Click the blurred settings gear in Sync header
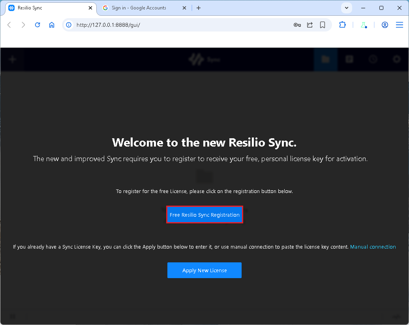 [397, 59]
